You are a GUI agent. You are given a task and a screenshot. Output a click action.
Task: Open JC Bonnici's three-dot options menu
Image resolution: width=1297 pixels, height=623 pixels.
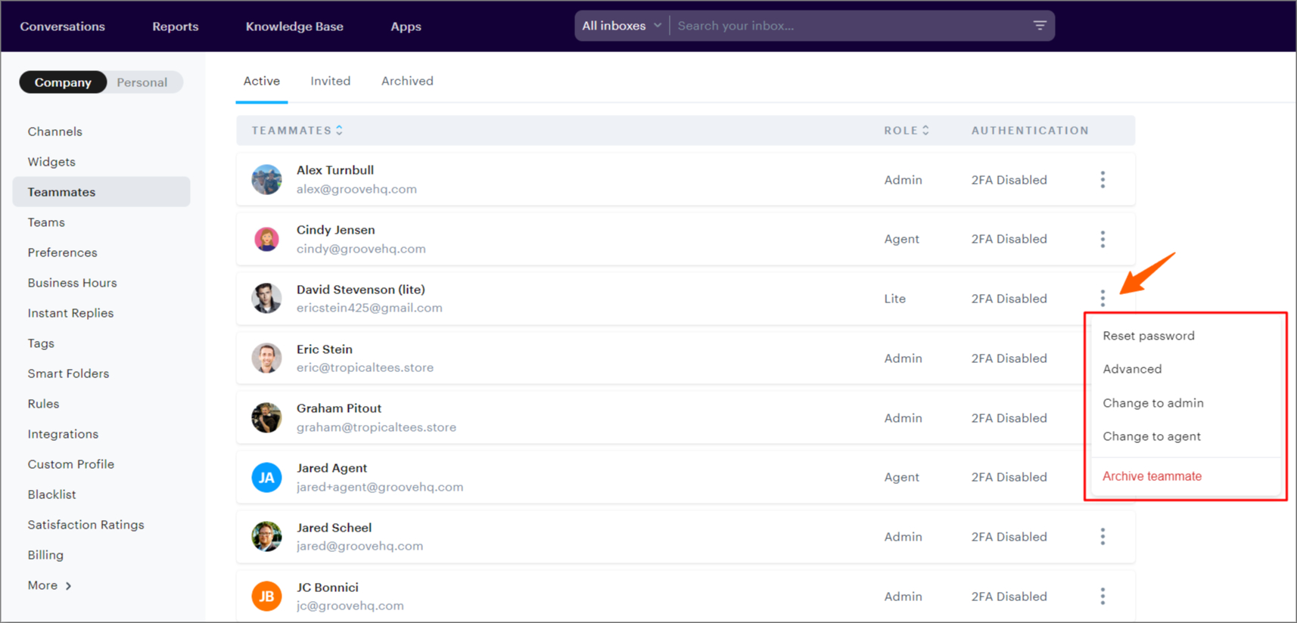tap(1103, 597)
